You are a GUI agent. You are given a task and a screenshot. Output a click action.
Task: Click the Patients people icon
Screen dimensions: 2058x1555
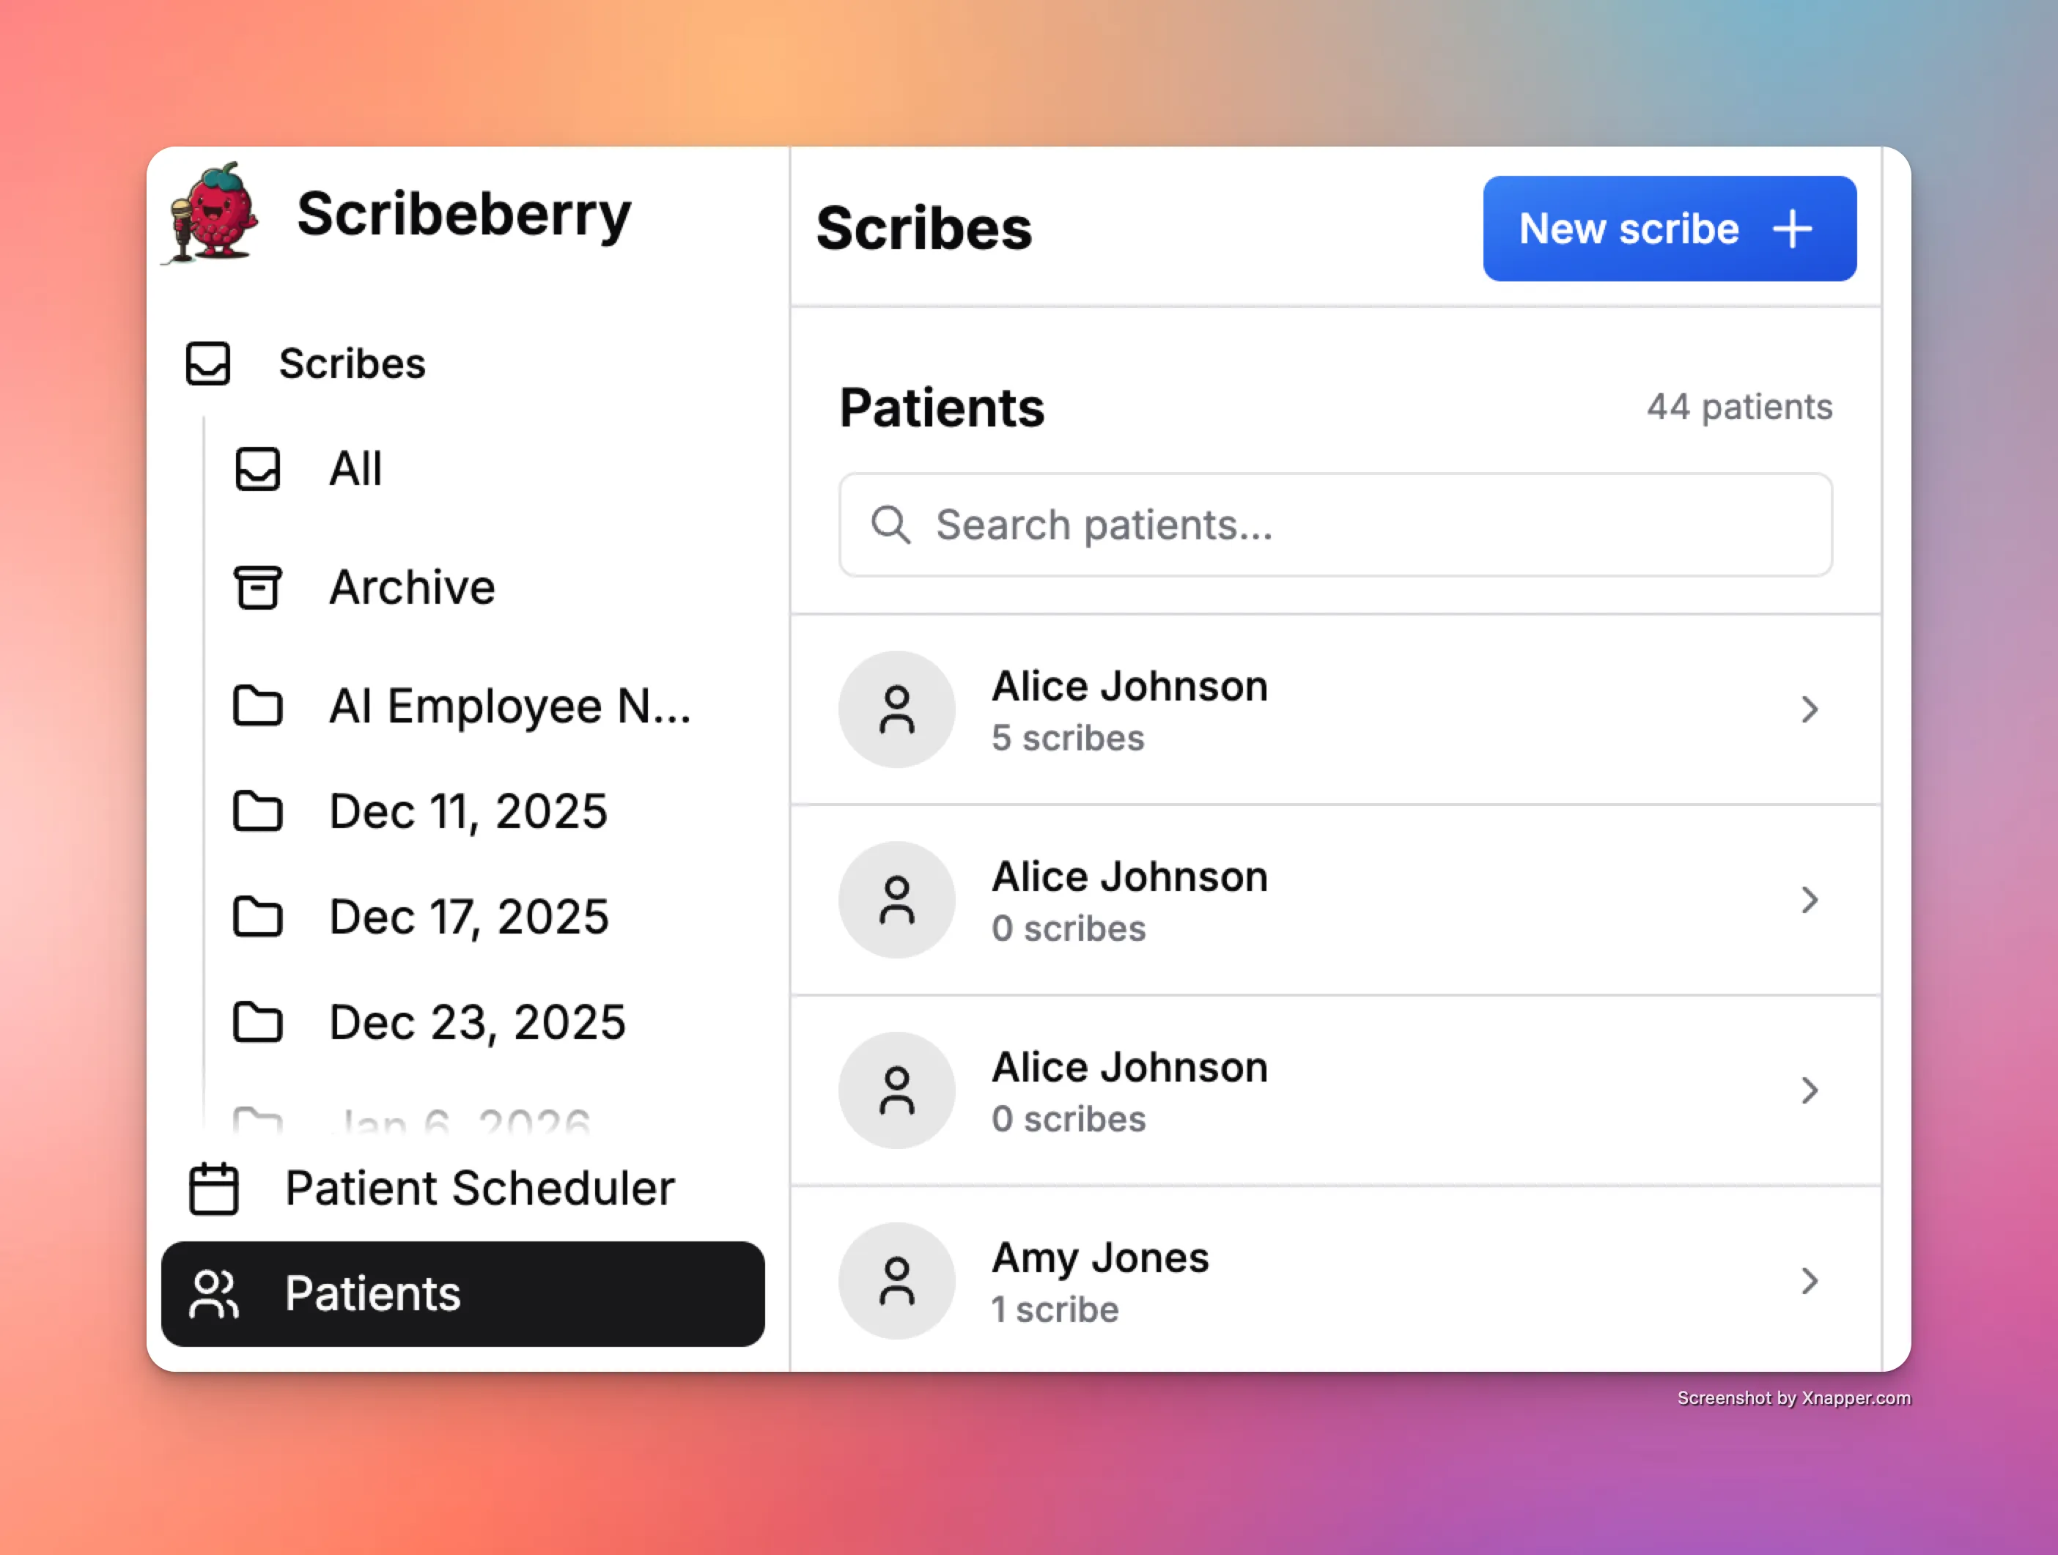pyautogui.click(x=215, y=1293)
